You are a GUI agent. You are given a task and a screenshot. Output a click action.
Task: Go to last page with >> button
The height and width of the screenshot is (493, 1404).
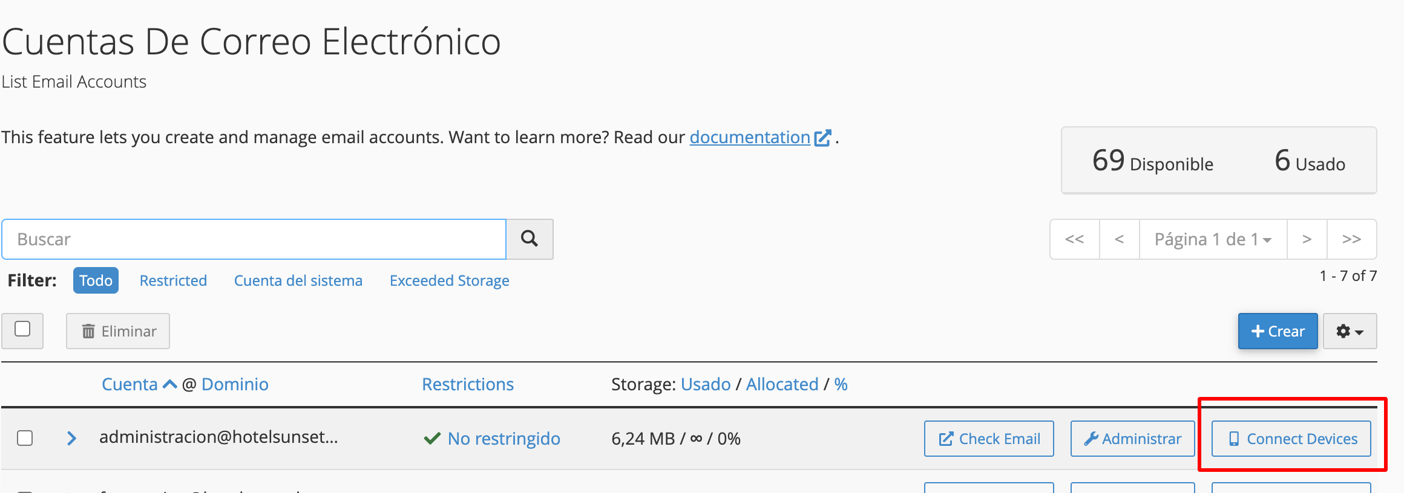[1351, 239]
